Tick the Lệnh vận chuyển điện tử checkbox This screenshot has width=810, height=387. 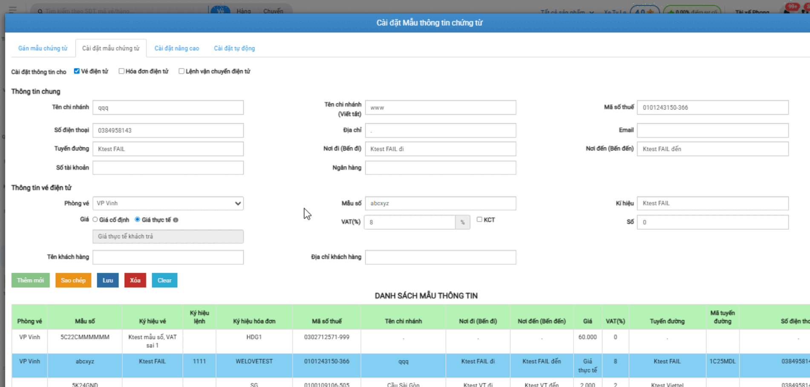[182, 71]
